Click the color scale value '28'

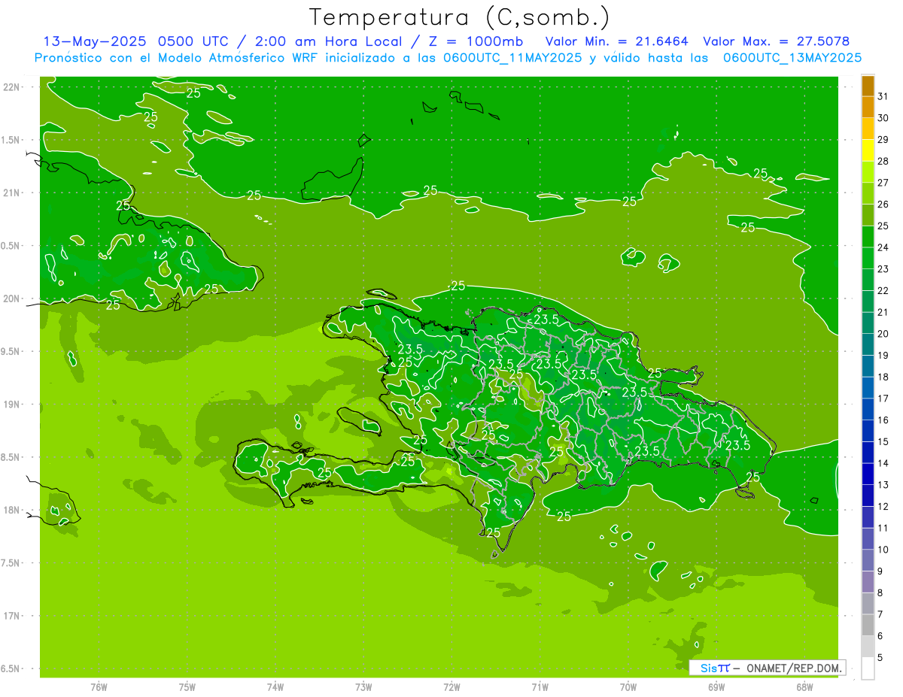point(883,161)
